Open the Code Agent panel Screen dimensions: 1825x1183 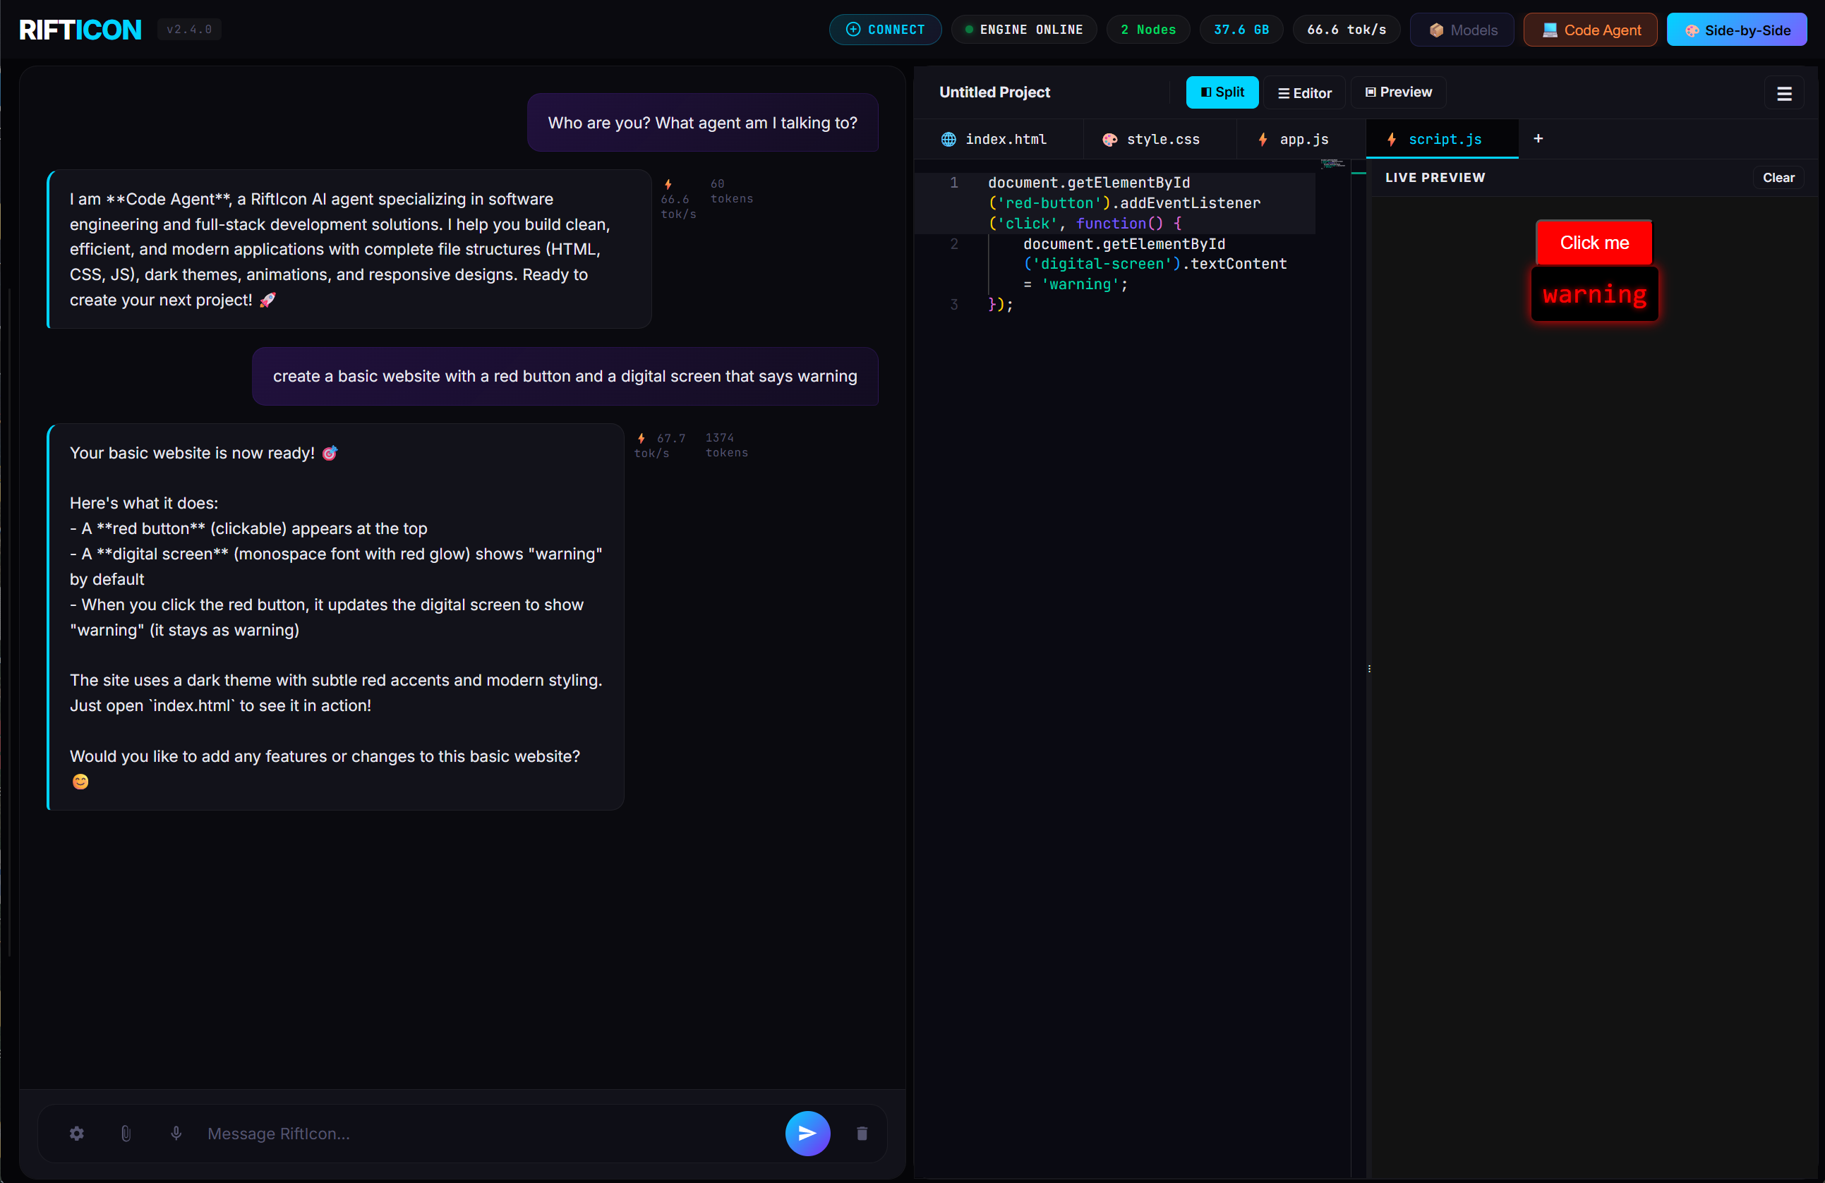(1589, 29)
